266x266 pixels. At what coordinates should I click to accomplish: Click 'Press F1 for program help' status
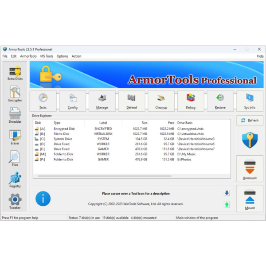tap(20, 218)
